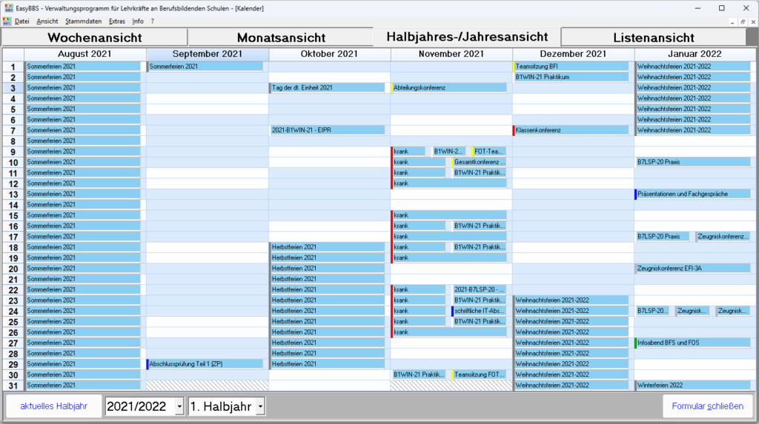
Task: Open the schriftliche IT-Abs... entry in November
Action: point(480,311)
